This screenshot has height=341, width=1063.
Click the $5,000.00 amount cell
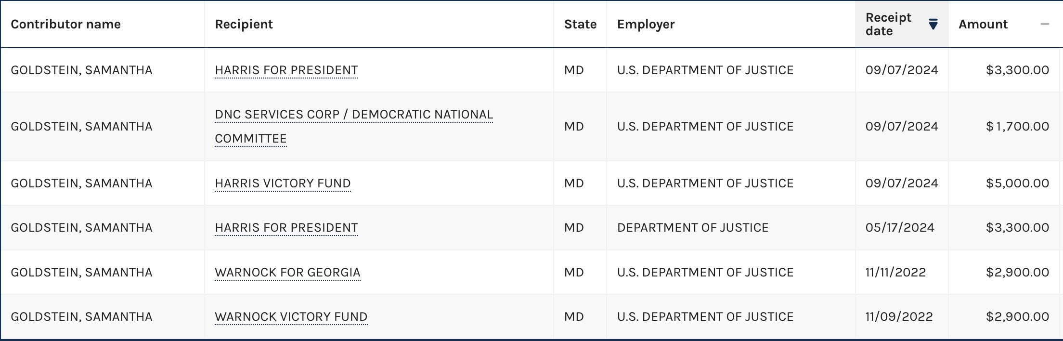coord(1017,184)
